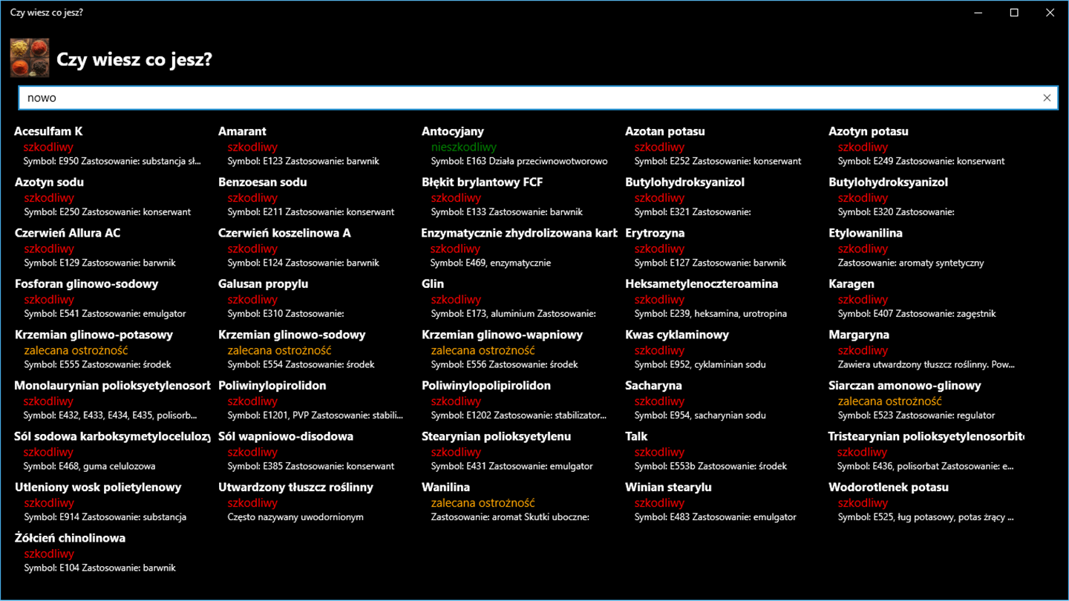
Task: Select the Sacharyna additive
Action: click(x=722, y=400)
